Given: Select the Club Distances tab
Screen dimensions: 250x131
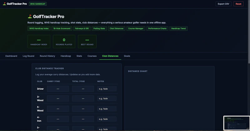Looking at the screenshot, I should coord(110,56).
